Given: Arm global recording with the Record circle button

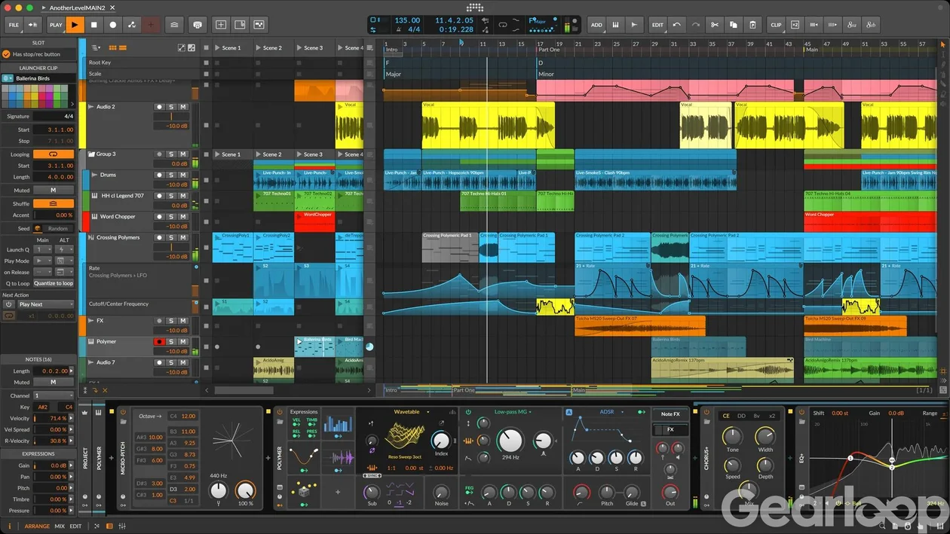Looking at the screenshot, I should coord(113,25).
